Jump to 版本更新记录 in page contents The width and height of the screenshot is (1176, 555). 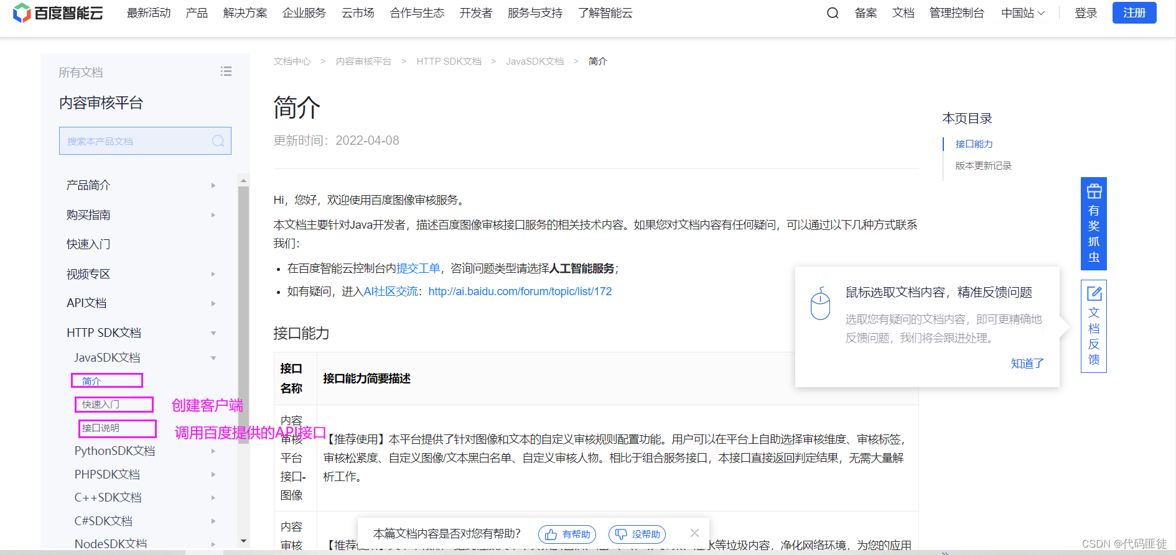(984, 166)
